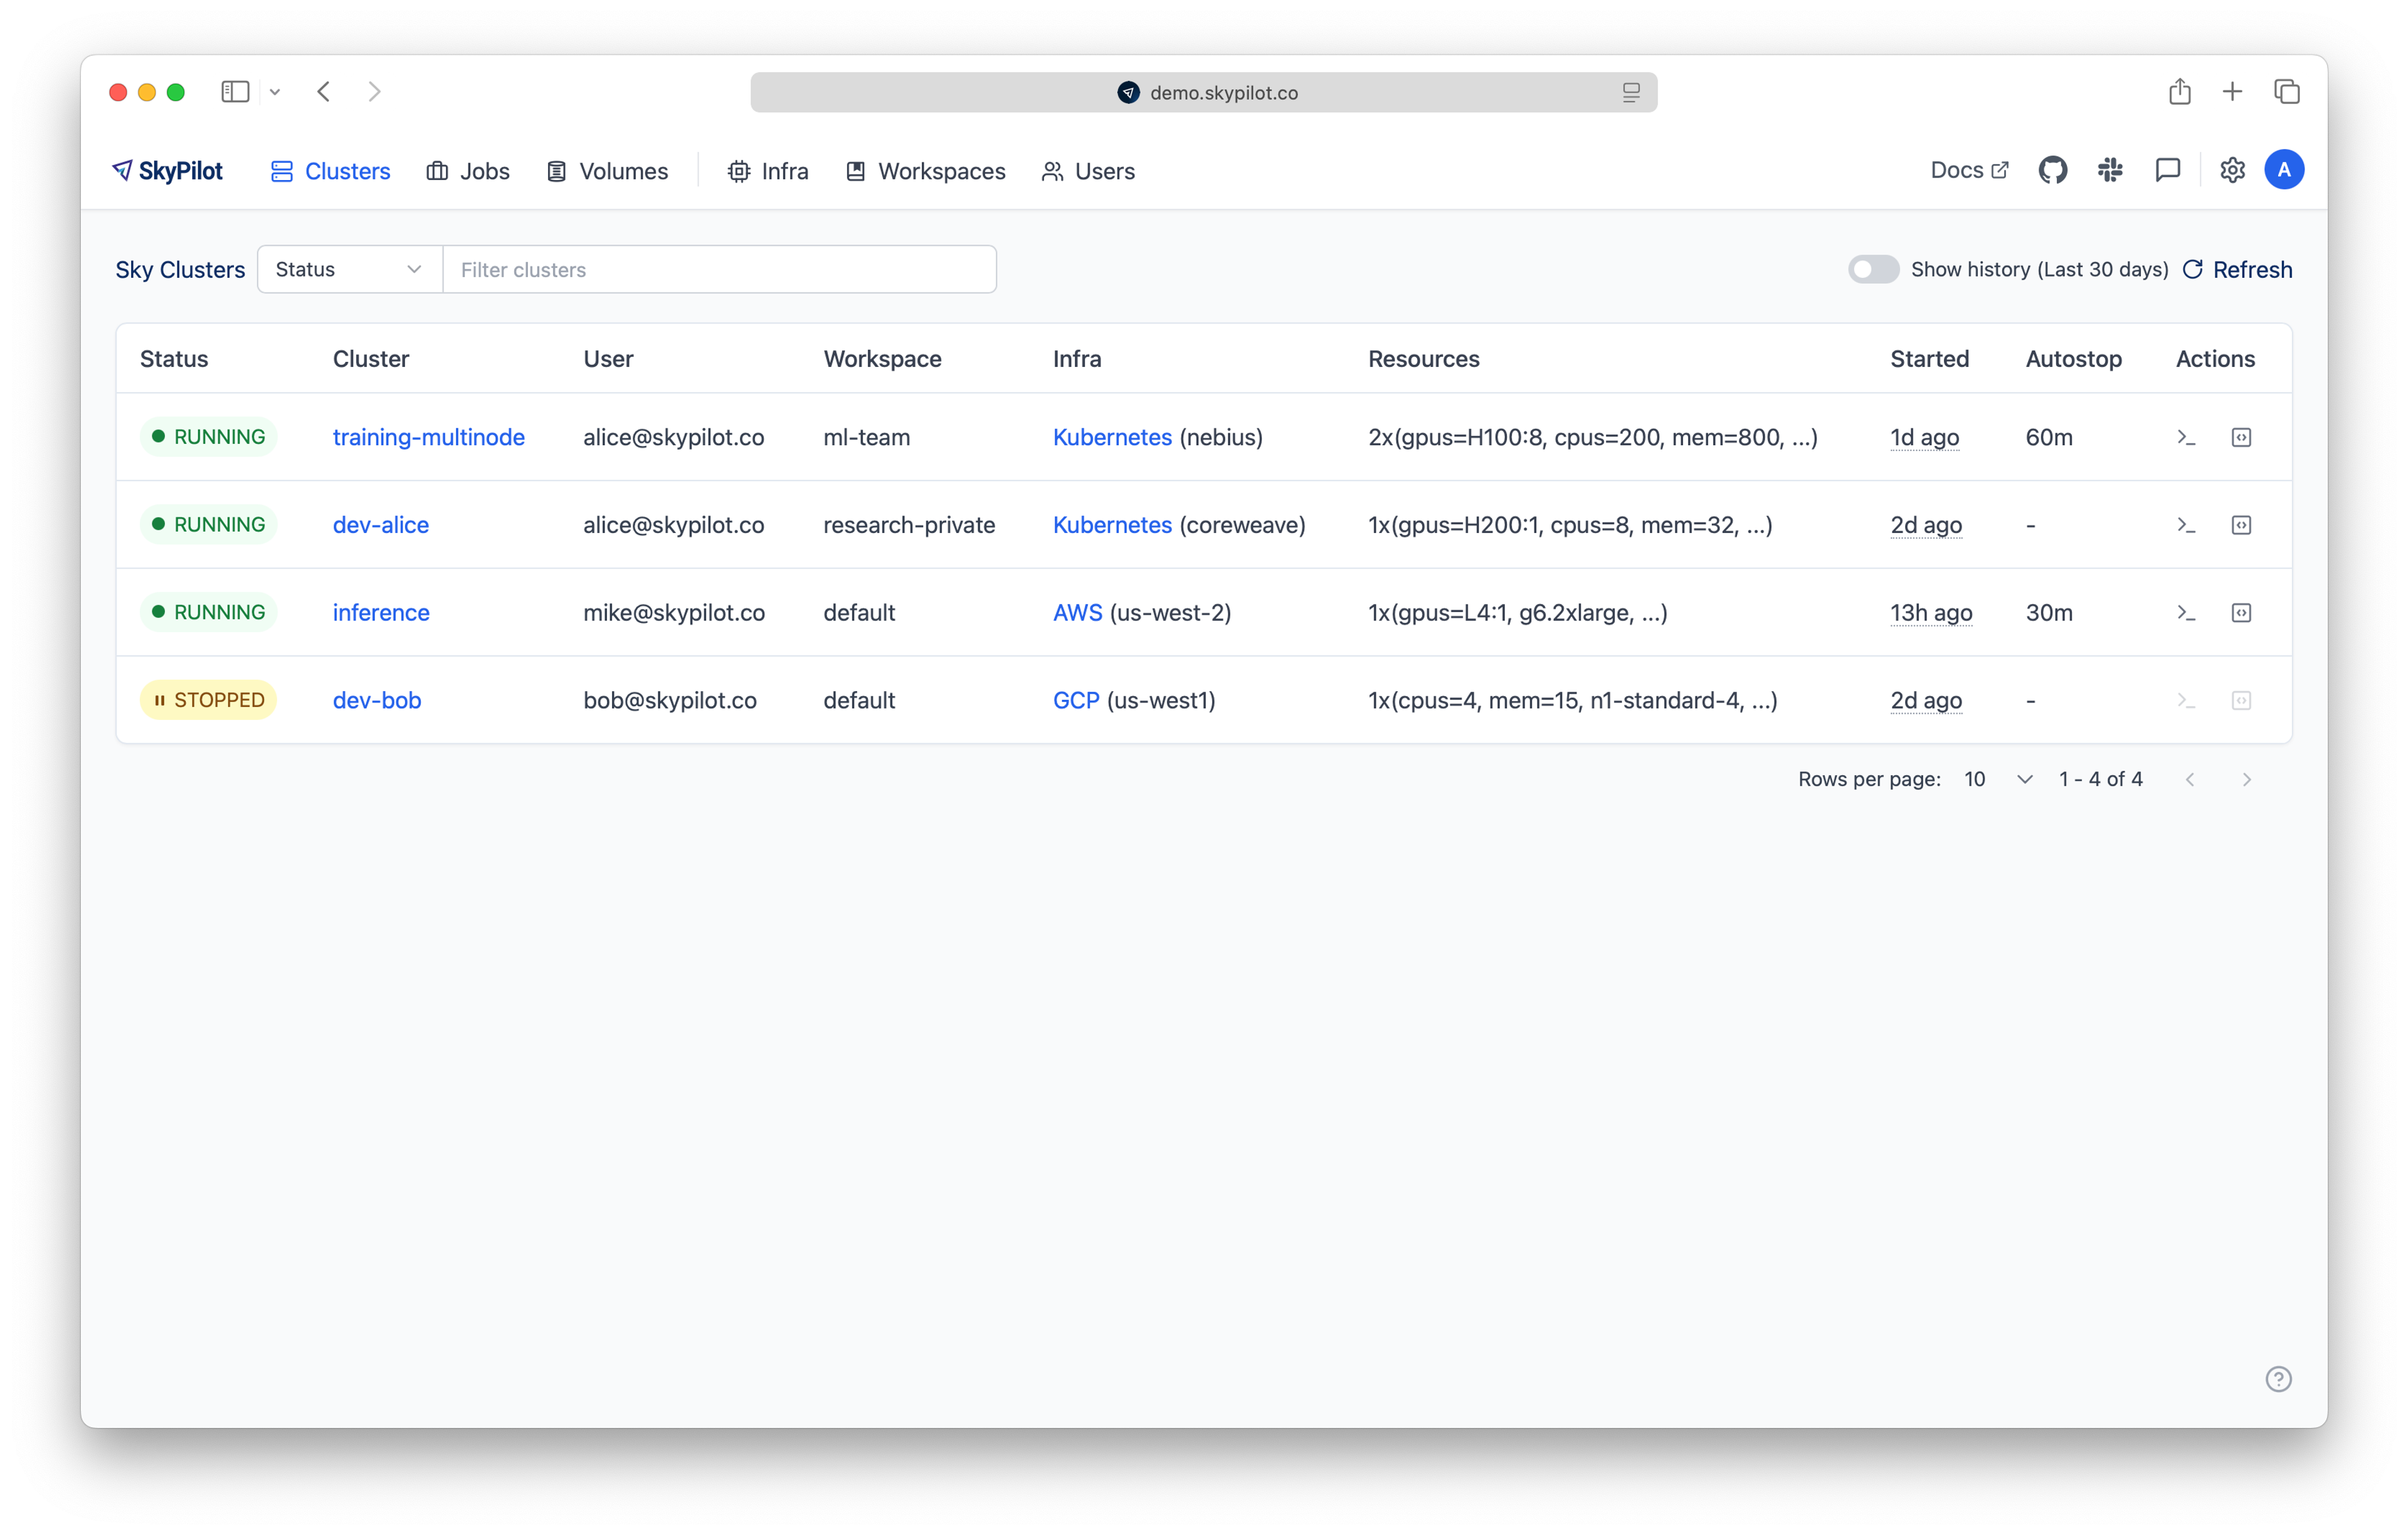
Task: Click mike@skypilot.co user cell
Action: [674, 612]
